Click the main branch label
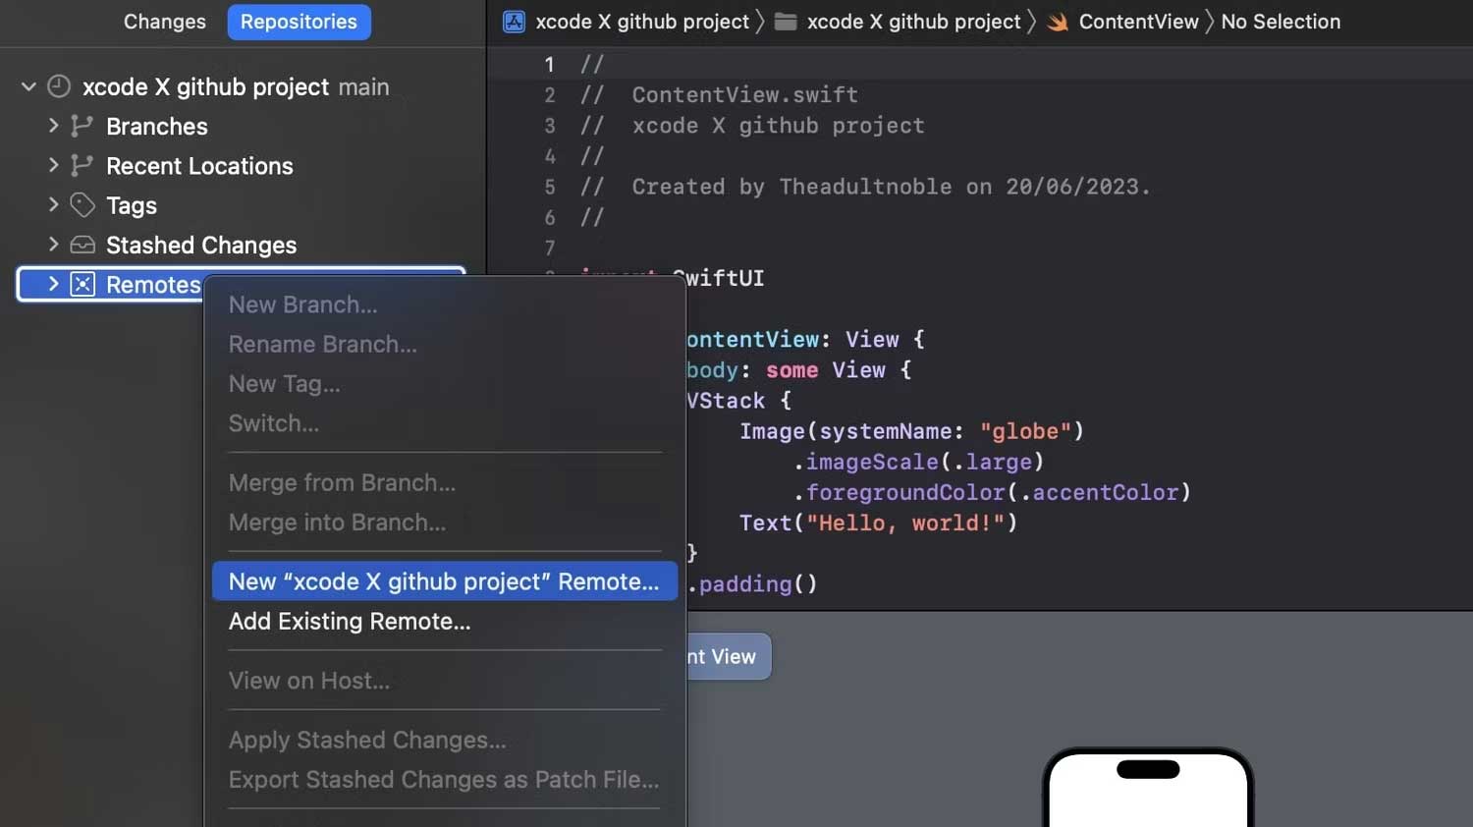Viewport: 1473px width, 827px height. click(363, 86)
